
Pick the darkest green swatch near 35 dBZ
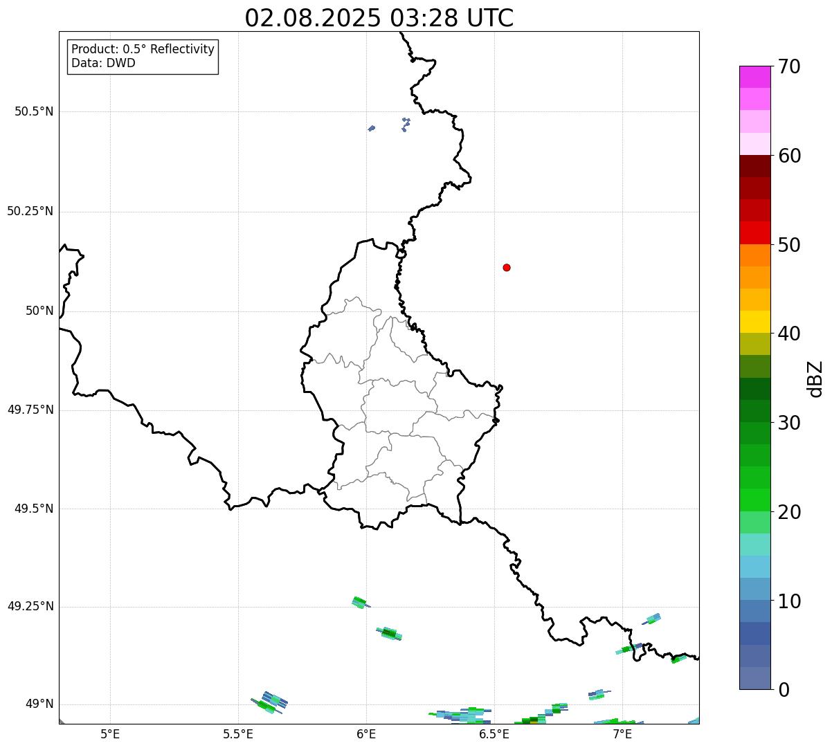[x=754, y=389]
